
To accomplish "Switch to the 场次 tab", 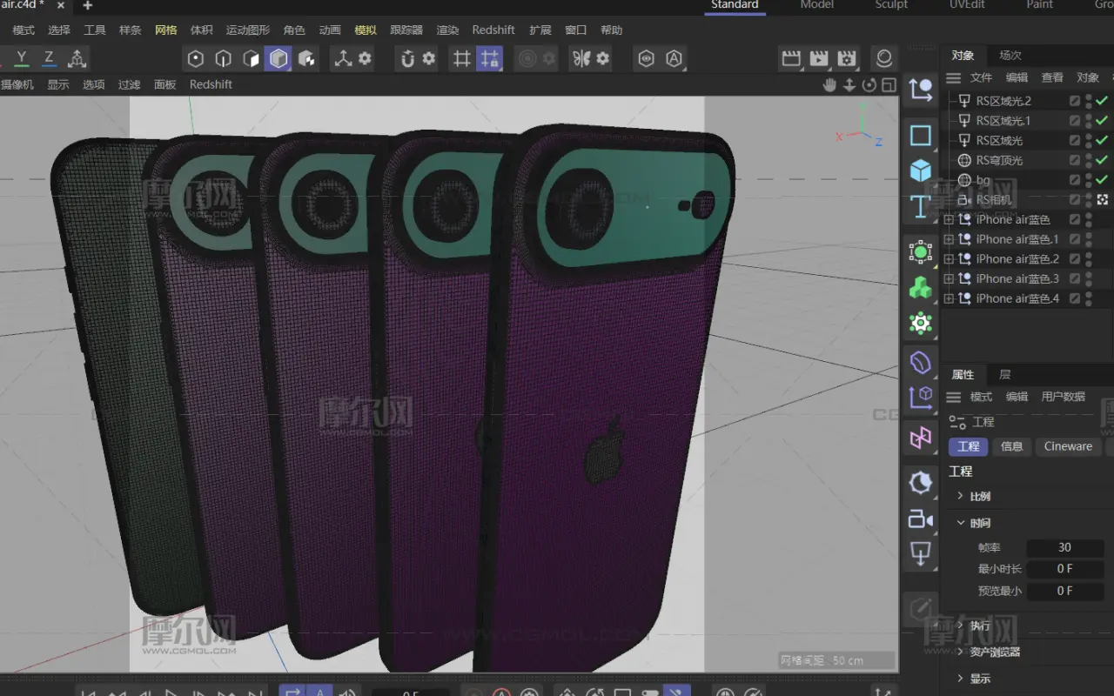I will click(1010, 55).
